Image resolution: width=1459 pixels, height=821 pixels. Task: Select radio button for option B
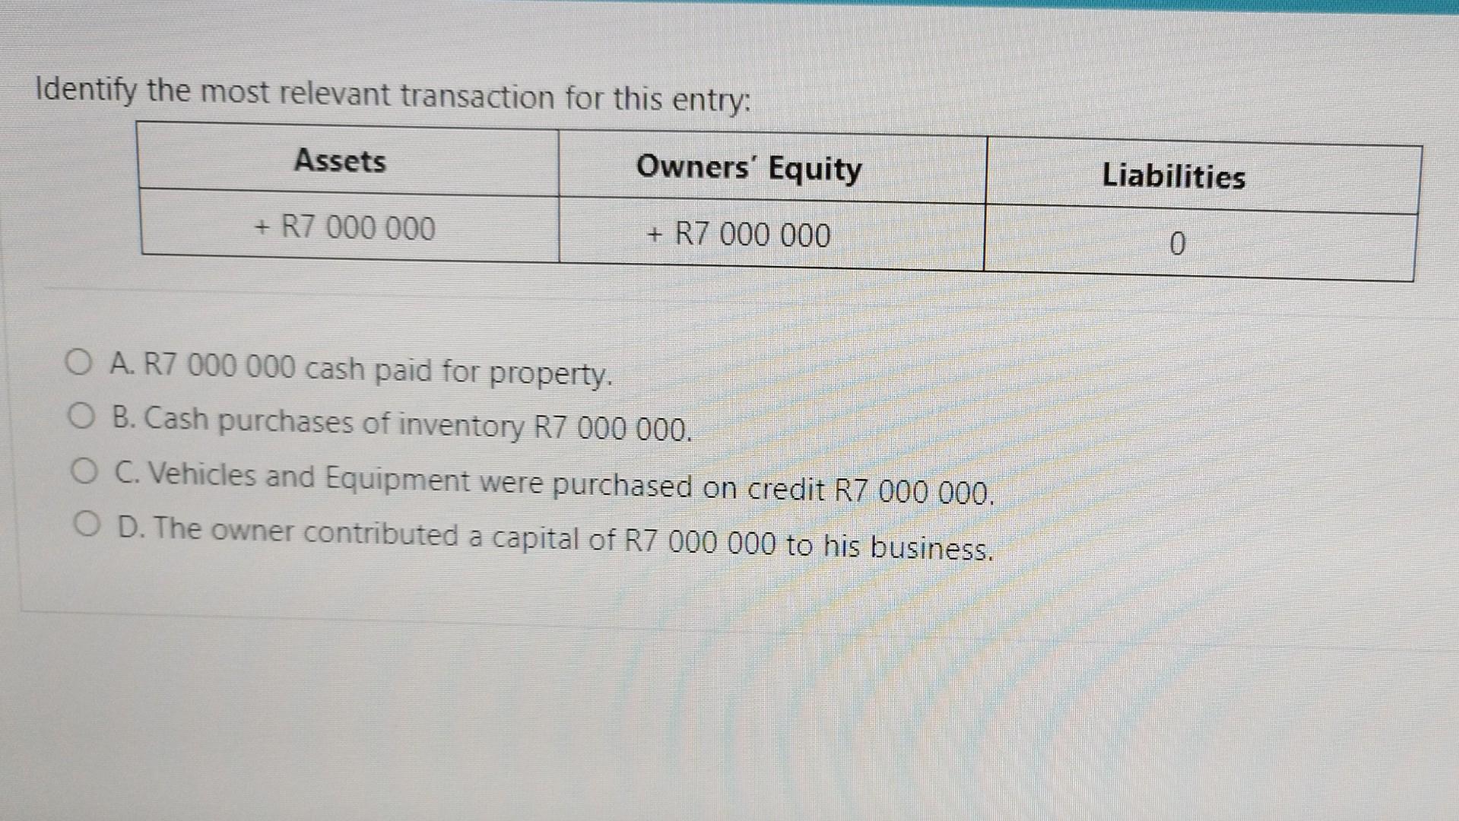[x=84, y=415]
